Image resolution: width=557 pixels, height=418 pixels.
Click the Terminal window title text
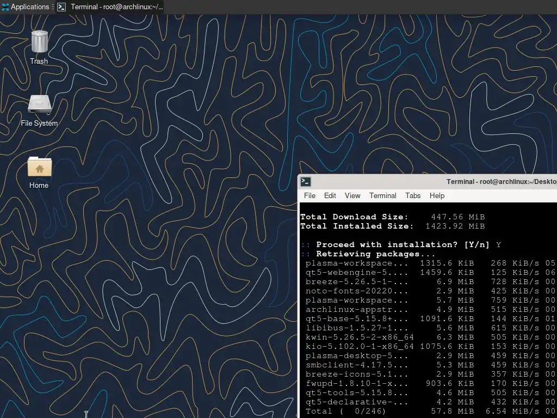(502, 182)
